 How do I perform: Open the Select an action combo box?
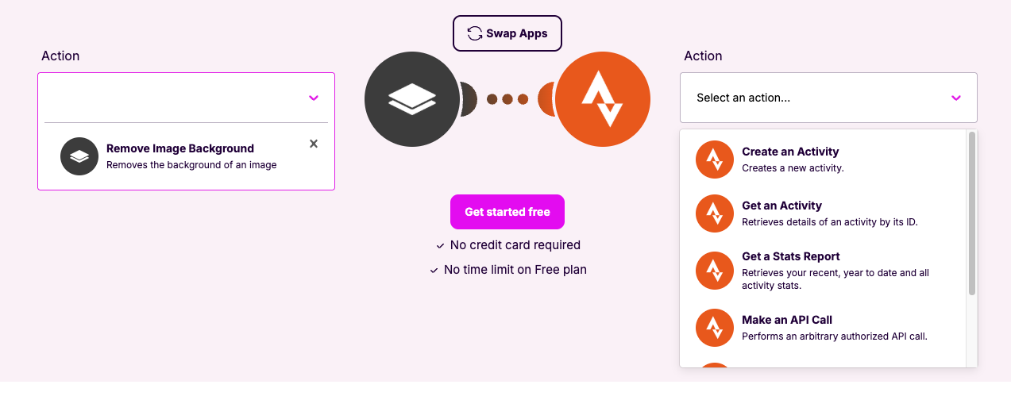(x=818, y=98)
